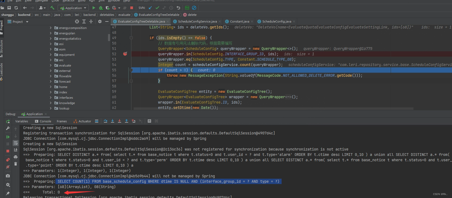Expand the knowledge folder
Image resolution: width=452 pixels, height=198 pixels.
(51, 103)
